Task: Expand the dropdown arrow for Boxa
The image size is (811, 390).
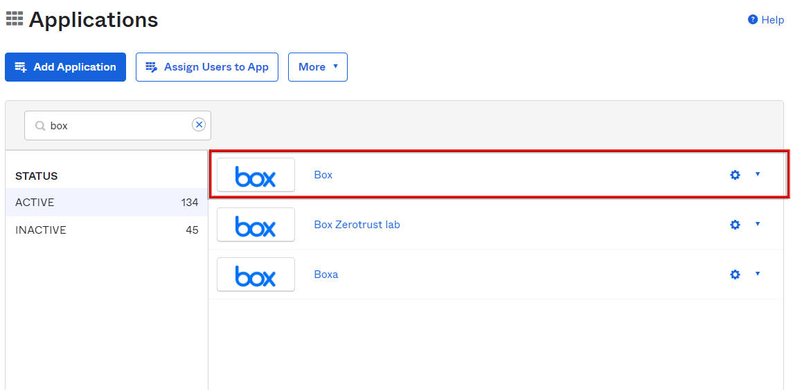Action: tap(758, 273)
